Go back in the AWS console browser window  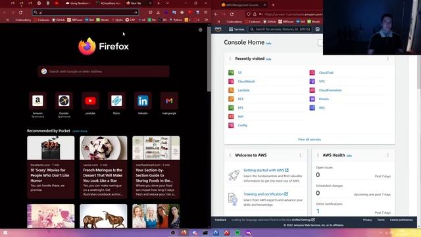point(216,14)
